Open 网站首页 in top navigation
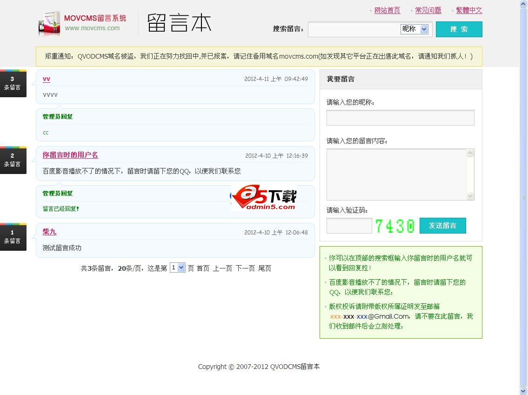The width and height of the screenshot is (528, 395). (387, 10)
